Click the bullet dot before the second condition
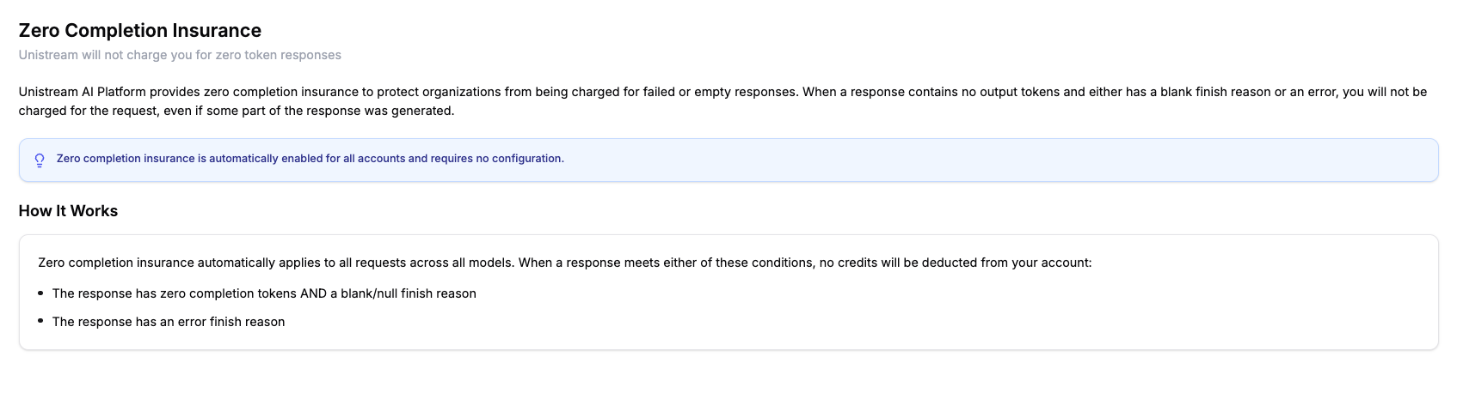Viewport: 1457px width, 393px height. point(40,321)
